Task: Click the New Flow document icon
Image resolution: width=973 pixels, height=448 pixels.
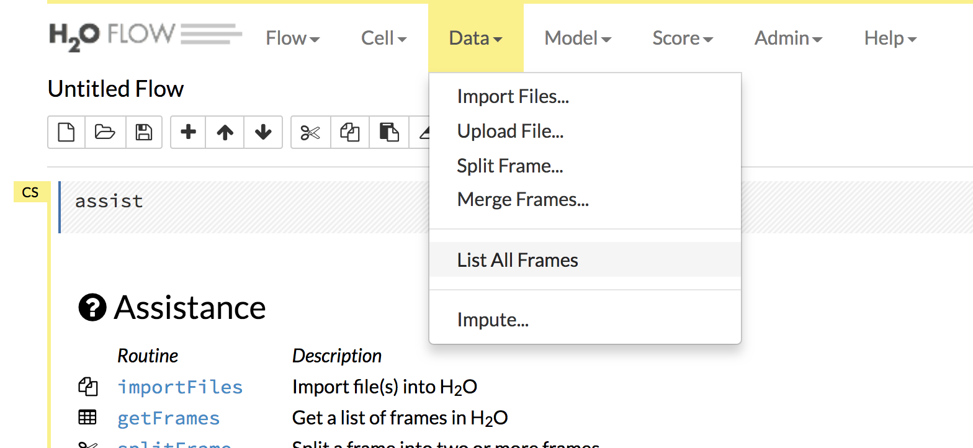Action: tap(66, 132)
